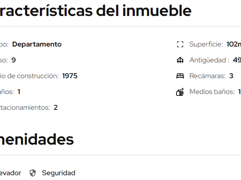Click the floor number value 9

click(13, 60)
